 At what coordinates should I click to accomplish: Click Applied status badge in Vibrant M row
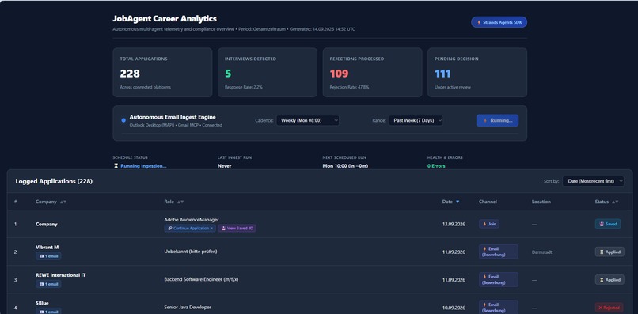click(x=610, y=252)
